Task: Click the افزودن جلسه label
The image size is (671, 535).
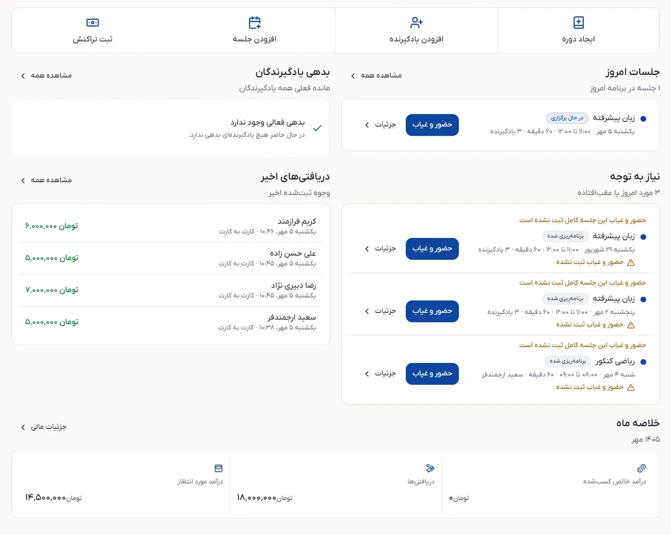Action: (255, 39)
